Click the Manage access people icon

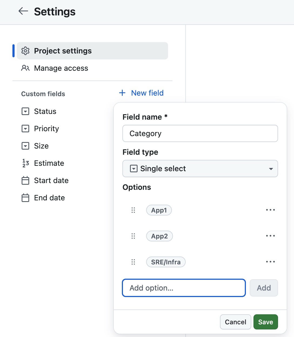point(25,68)
